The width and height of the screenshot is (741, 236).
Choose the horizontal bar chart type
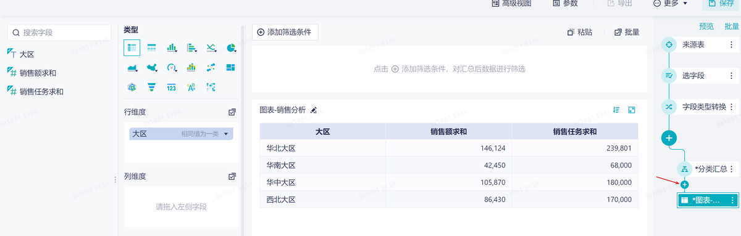(191, 47)
